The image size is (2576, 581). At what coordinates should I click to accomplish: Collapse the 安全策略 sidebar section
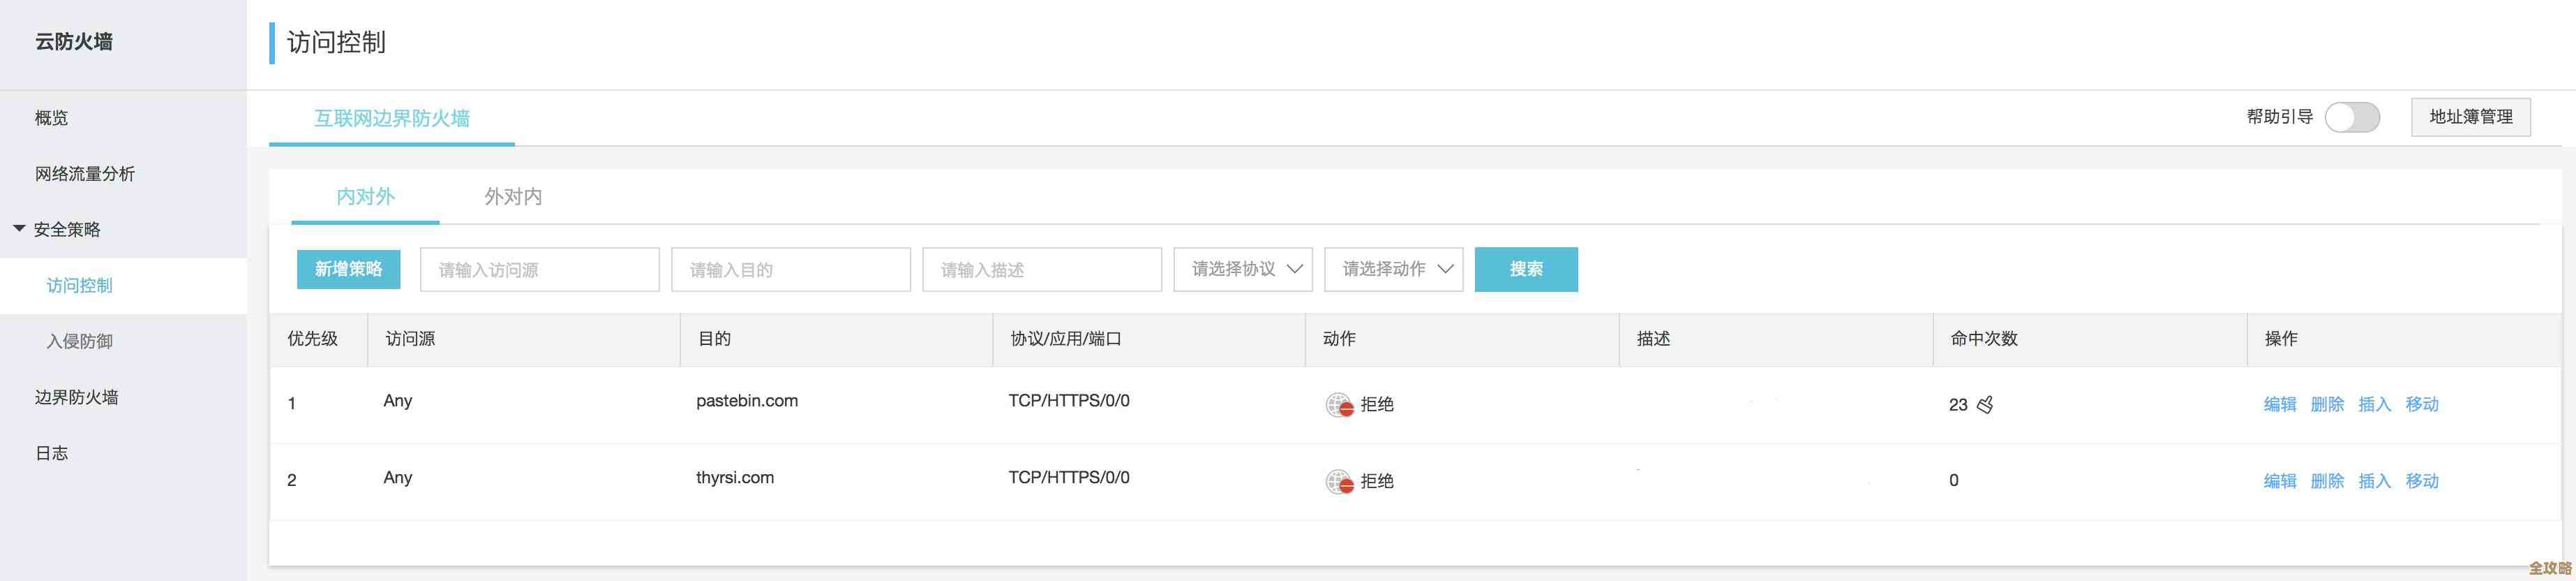pyautogui.click(x=19, y=229)
